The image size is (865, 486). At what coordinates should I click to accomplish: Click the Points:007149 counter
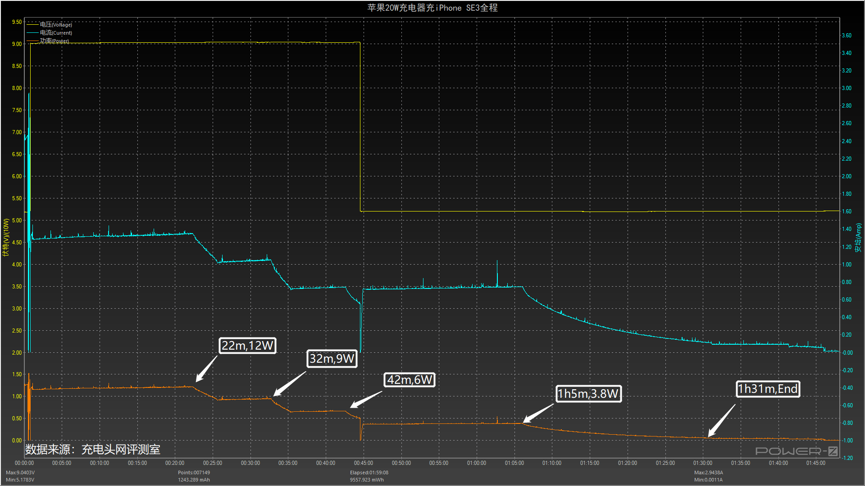click(194, 472)
